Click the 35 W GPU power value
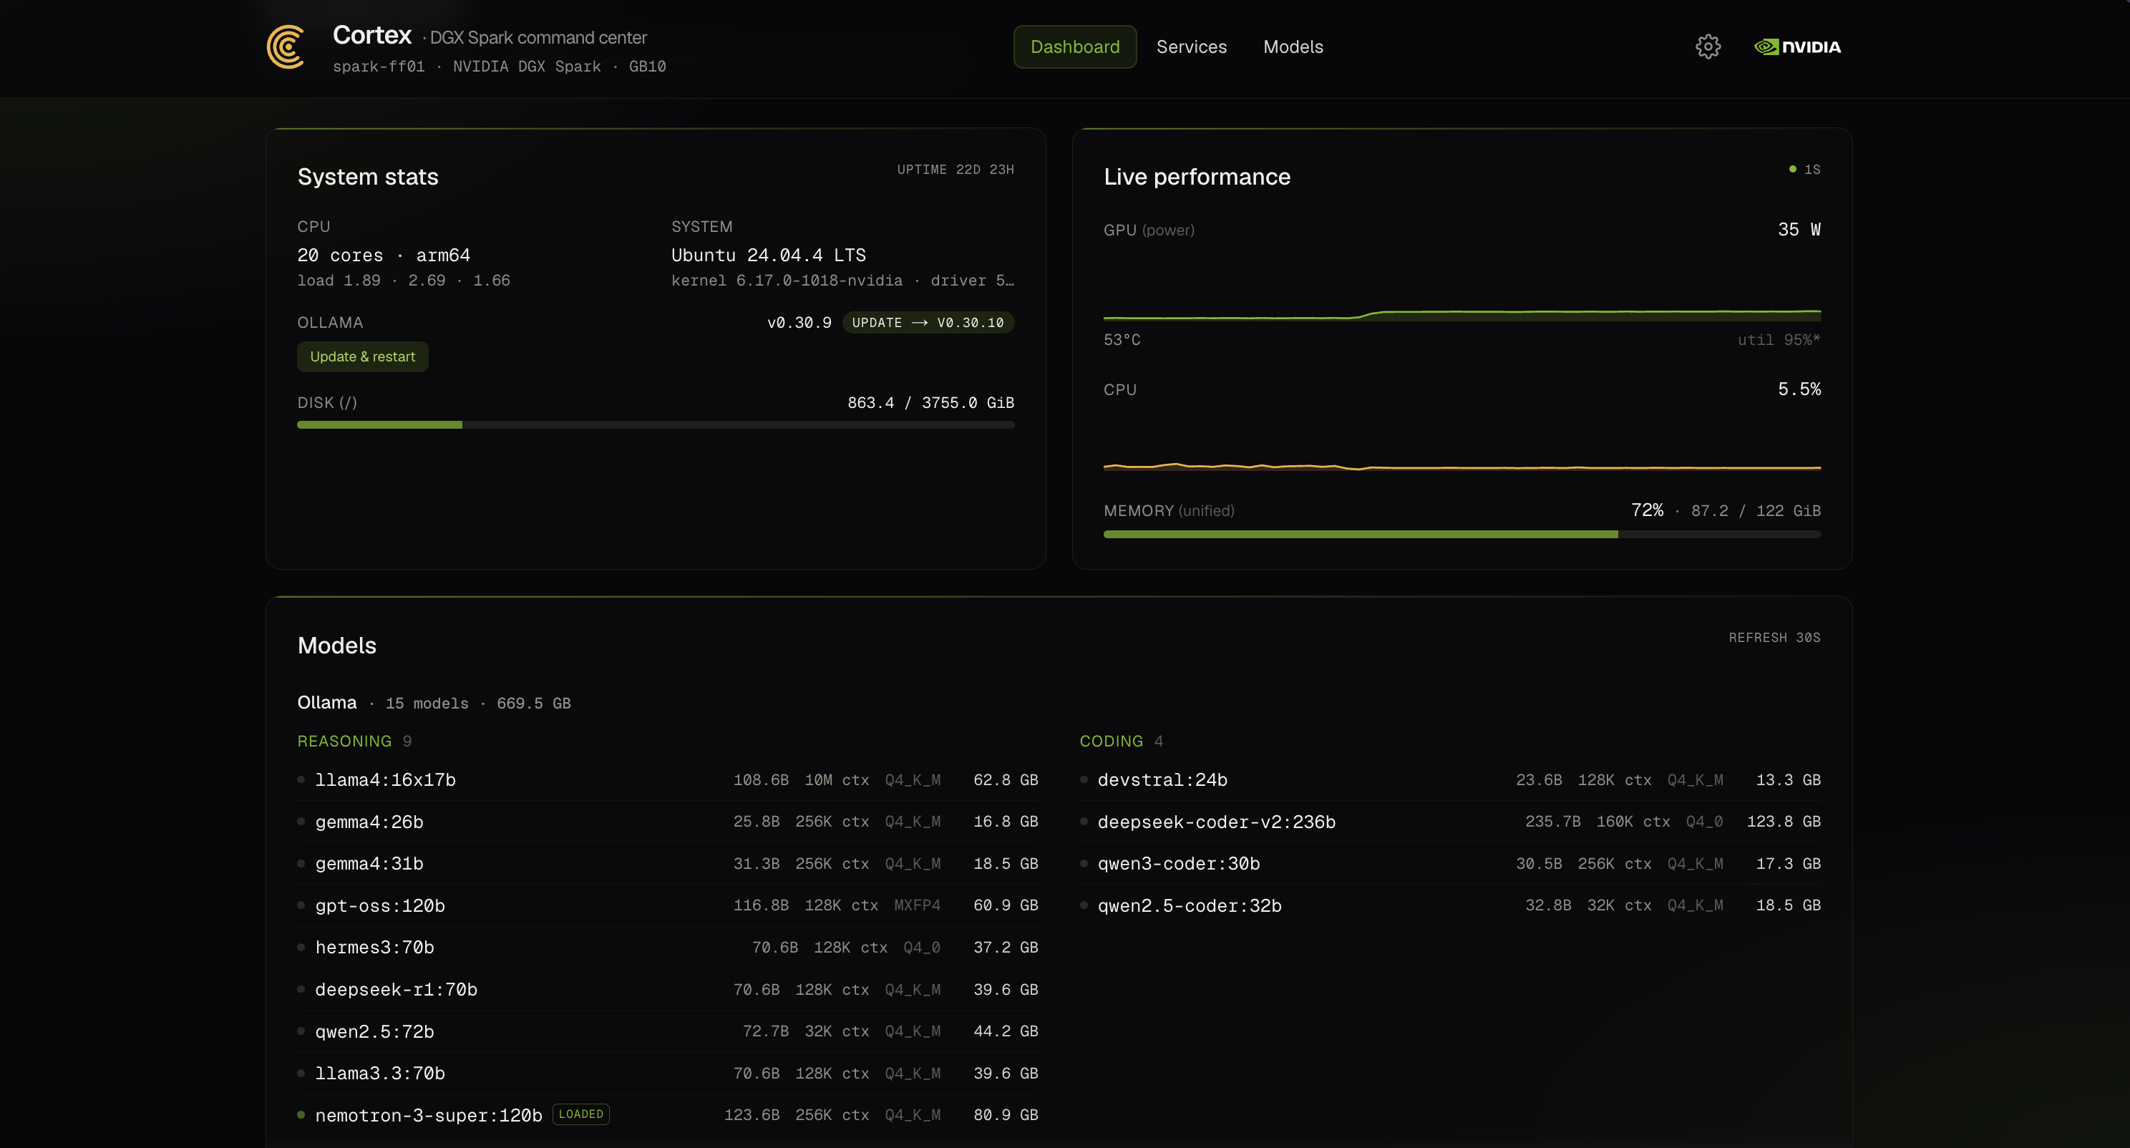This screenshot has height=1148, width=2130. coord(1799,230)
